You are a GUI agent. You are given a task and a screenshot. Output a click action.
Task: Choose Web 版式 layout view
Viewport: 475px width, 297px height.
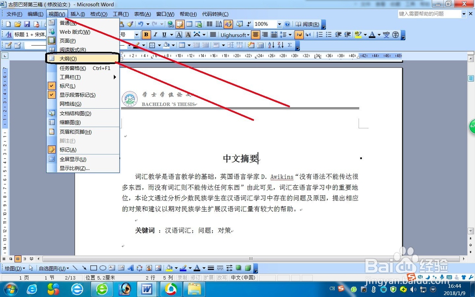point(83,32)
